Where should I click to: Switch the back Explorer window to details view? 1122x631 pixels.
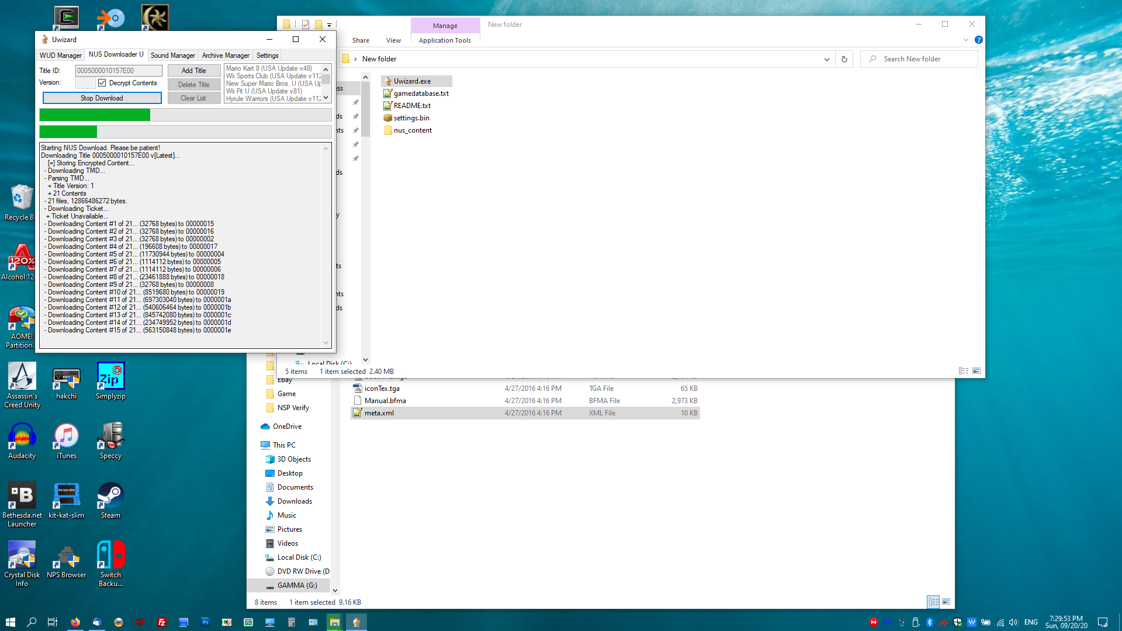[933, 602]
